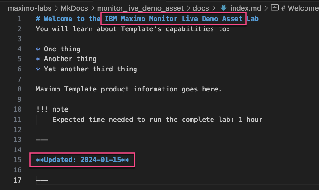Image resolution: width=319 pixels, height=190 pixels.
Task: Select the '# Welcome' breadcrumb symbol
Action: point(300,8)
